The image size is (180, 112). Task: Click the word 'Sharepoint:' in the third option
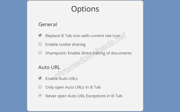click(x=56, y=53)
